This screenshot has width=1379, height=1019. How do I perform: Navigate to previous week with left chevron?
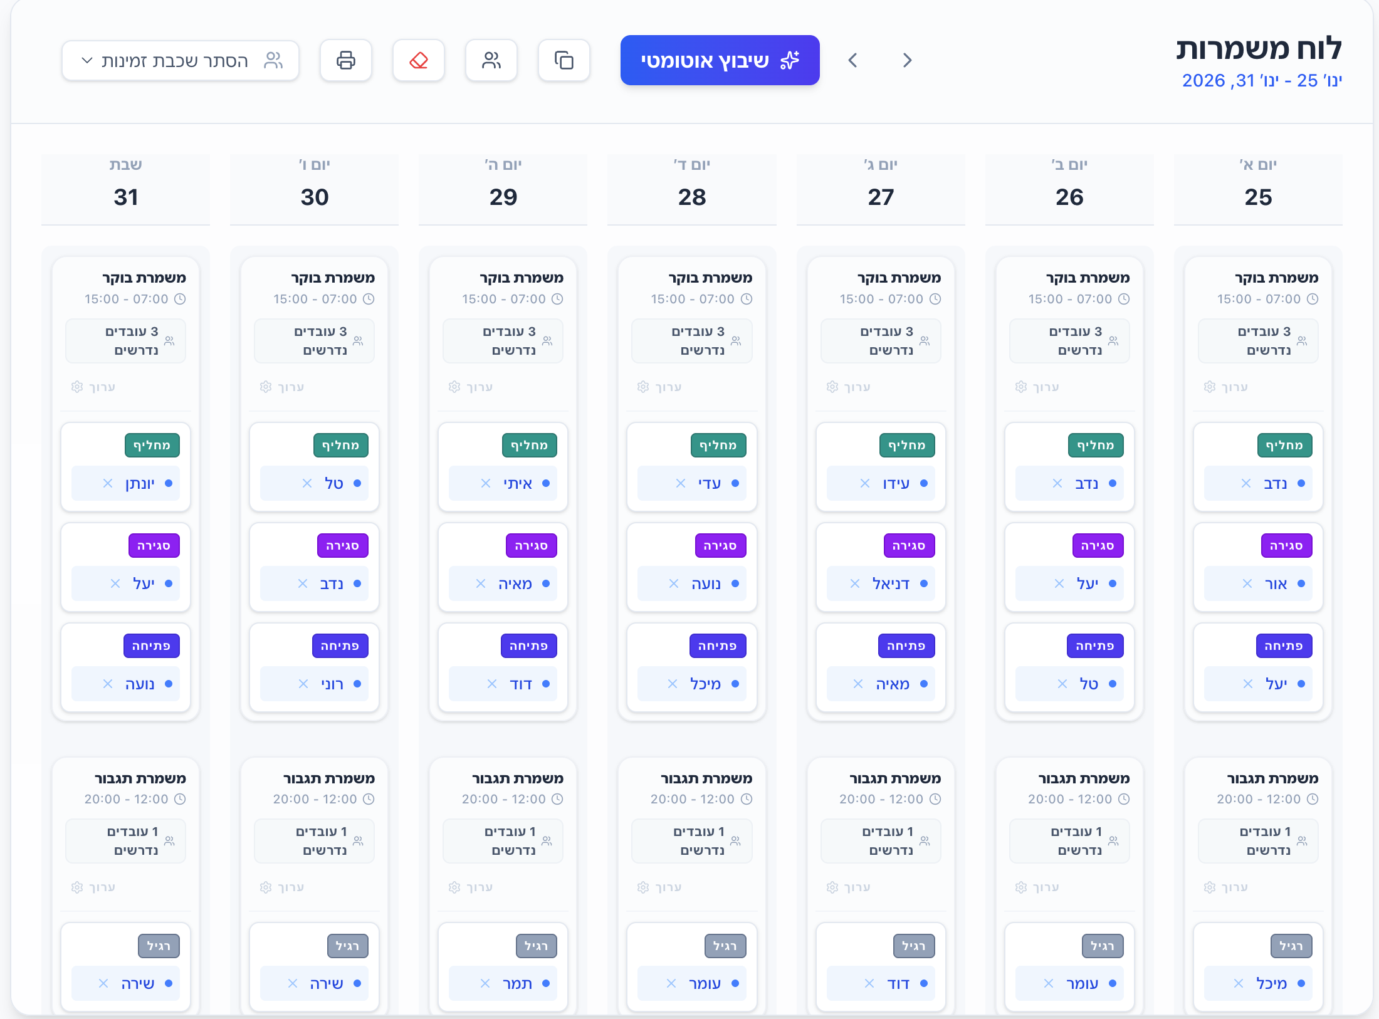(852, 60)
